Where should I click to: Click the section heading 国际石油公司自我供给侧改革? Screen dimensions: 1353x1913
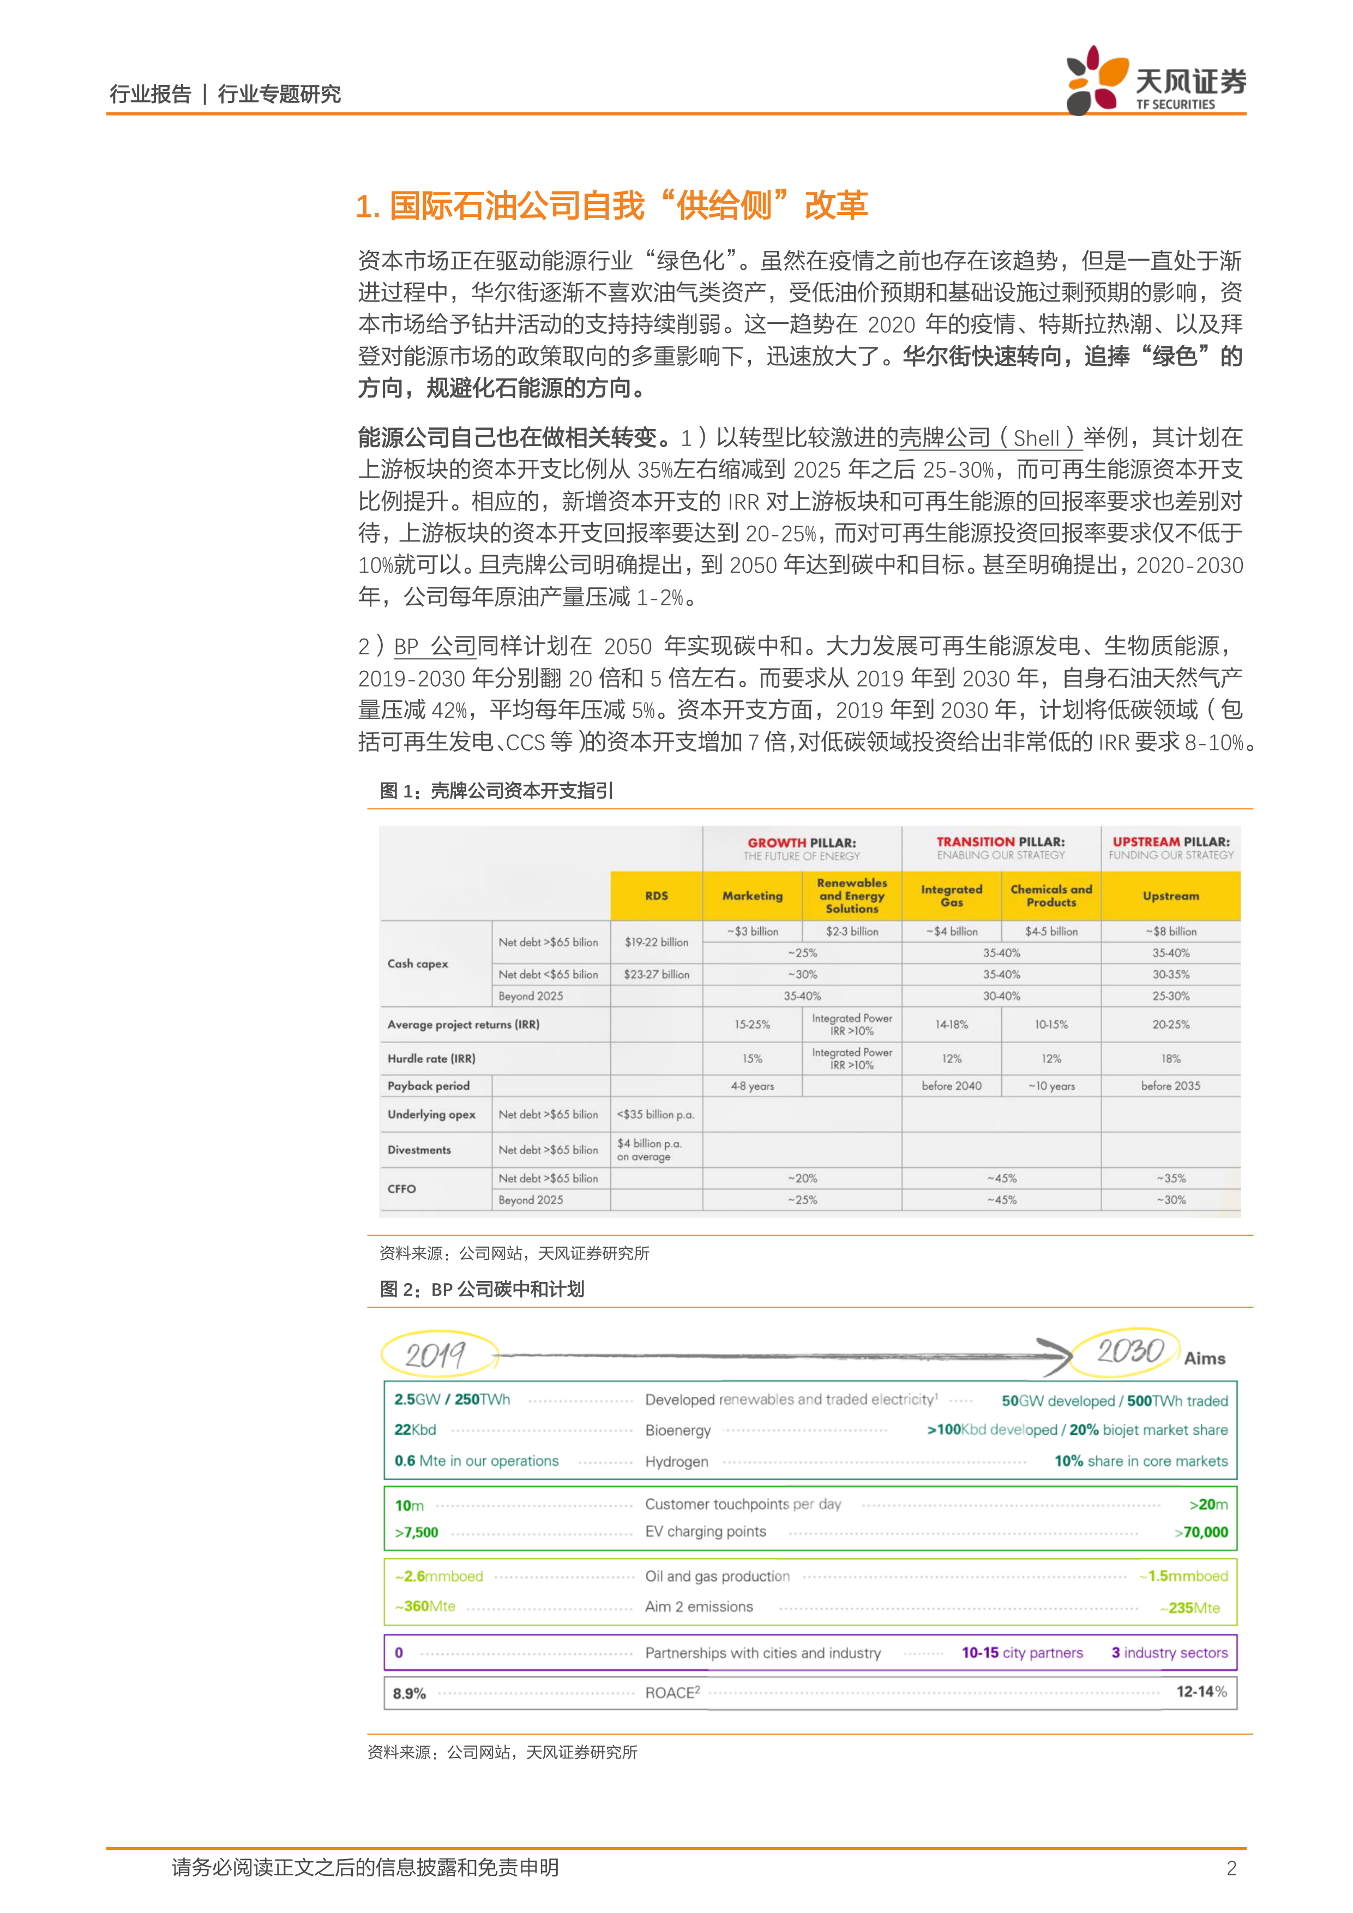[x=611, y=205]
